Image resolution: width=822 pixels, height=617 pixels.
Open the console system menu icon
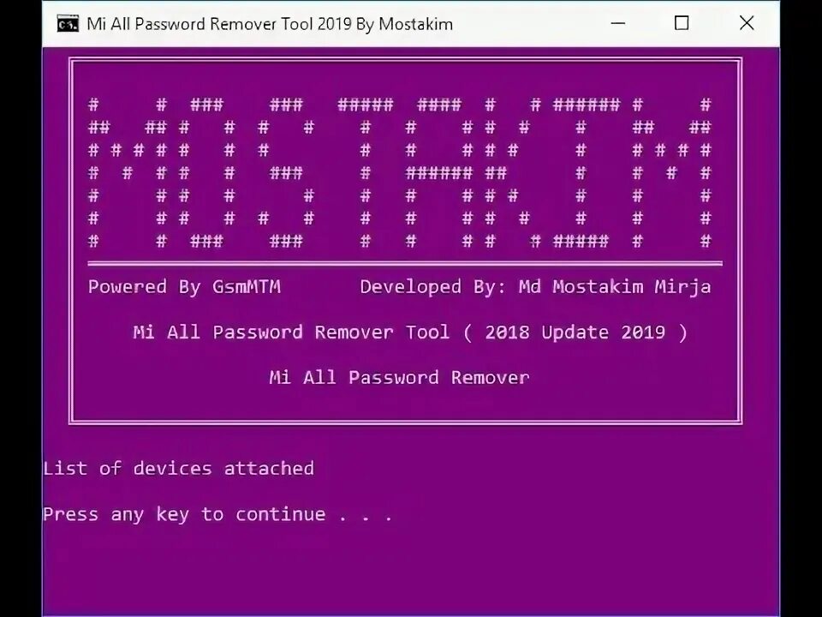point(68,24)
